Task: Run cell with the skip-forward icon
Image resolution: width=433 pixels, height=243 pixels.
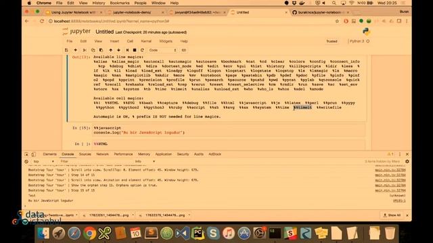Action: pyautogui.click(x=127, y=50)
